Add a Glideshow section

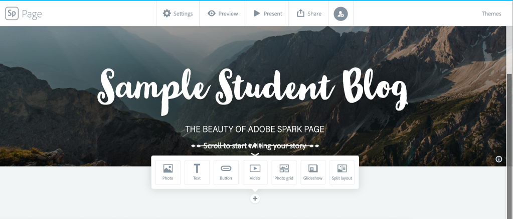tap(313, 172)
